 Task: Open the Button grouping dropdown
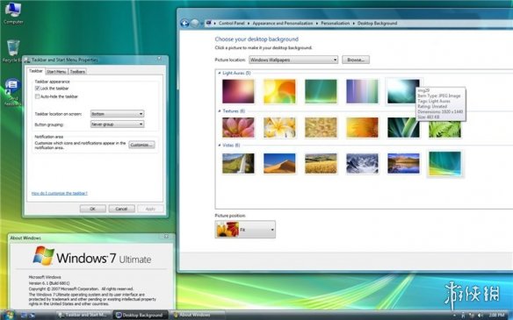pos(117,124)
